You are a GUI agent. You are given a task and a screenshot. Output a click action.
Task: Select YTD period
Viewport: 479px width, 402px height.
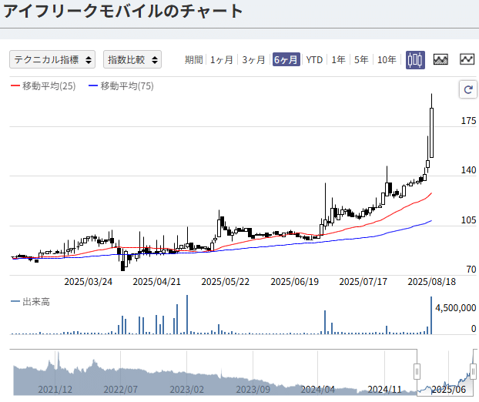[x=314, y=59]
